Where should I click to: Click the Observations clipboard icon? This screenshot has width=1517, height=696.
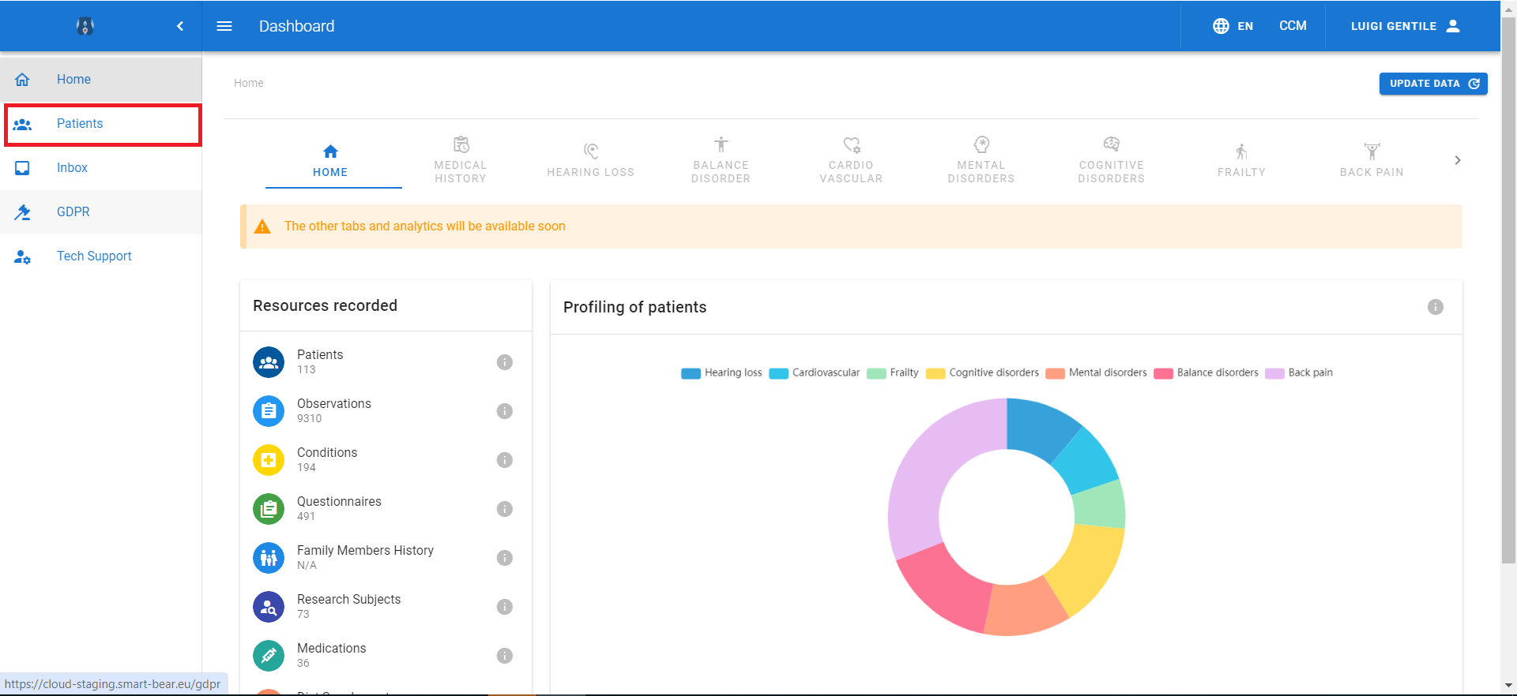pos(269,411)
